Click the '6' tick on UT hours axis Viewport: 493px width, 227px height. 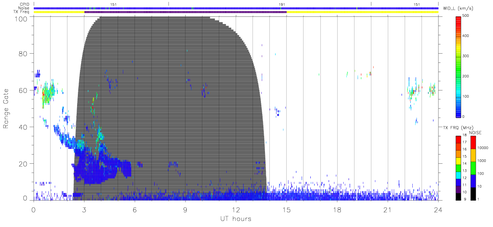[x=135, y=210]
